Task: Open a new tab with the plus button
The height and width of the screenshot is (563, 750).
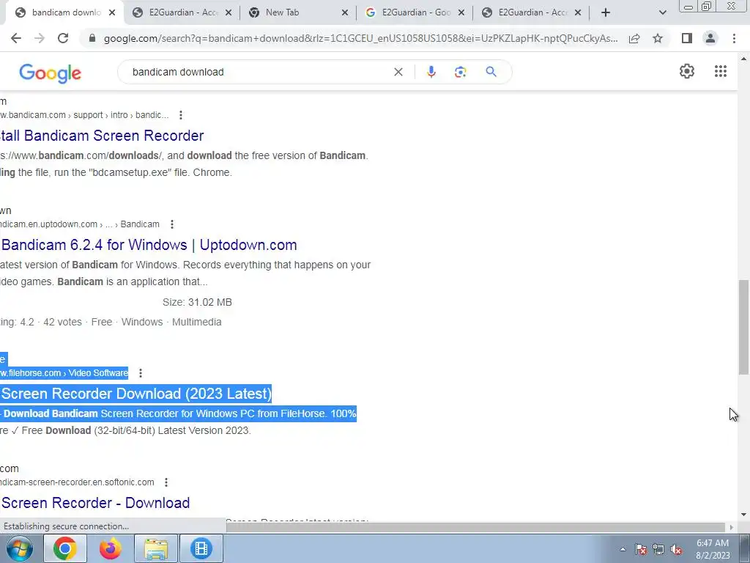Action: (606, 12)
